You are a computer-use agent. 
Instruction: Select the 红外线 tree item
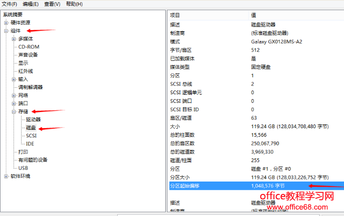(25, 71)
